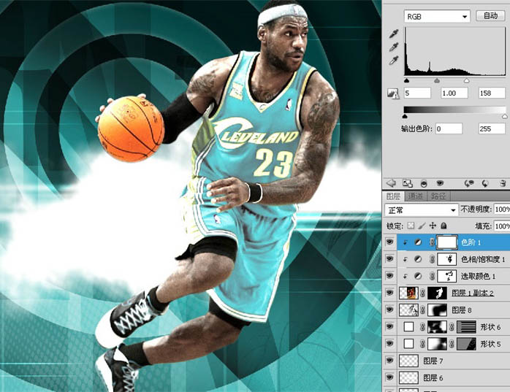This screenshot has width=510, height=392.
Task: Hide the 图层 1 副本 2 layer
Action: click(x=389, y=293)
